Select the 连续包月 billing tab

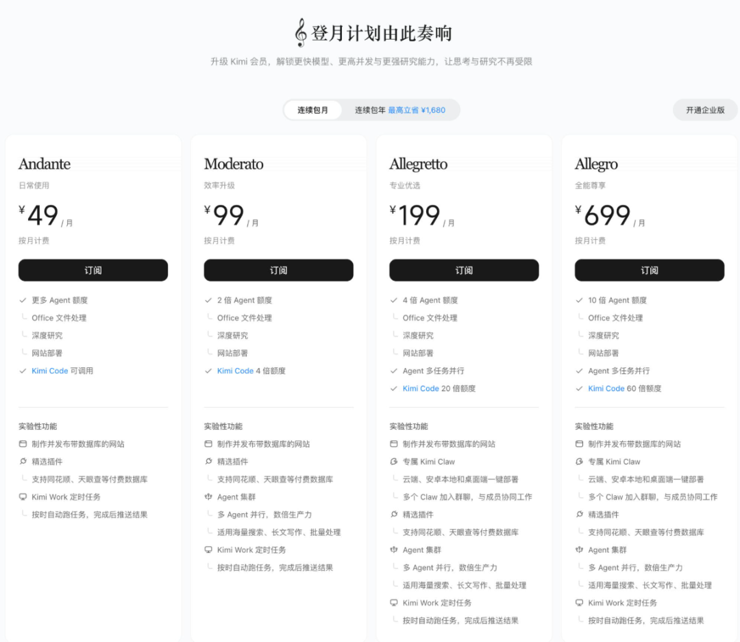312,110
